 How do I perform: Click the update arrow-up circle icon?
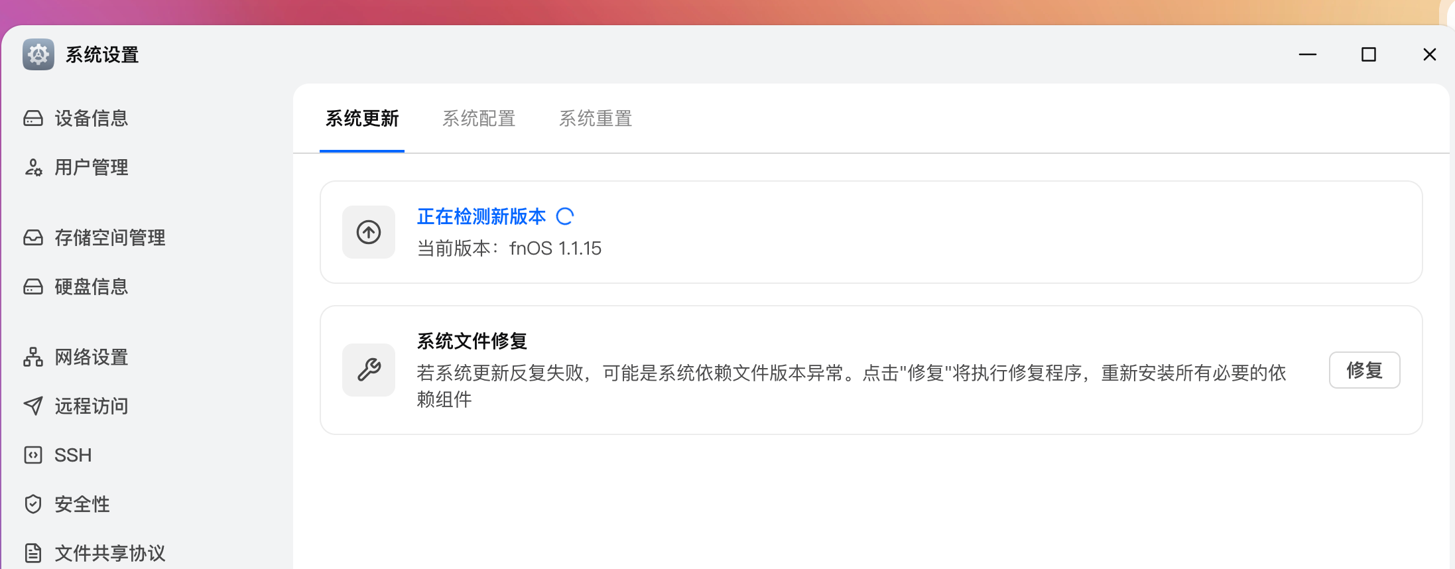pyautogui.click(x=369, y=232)
